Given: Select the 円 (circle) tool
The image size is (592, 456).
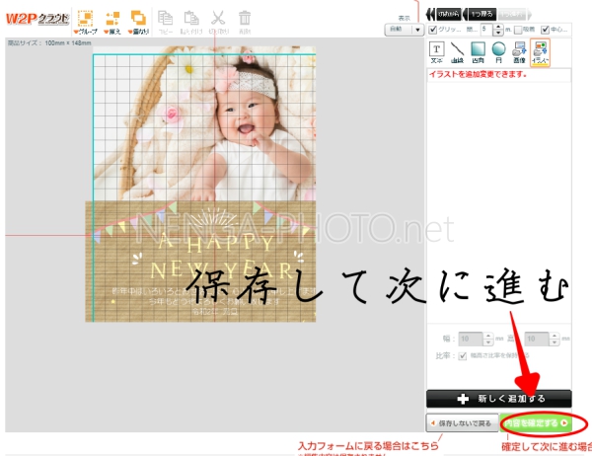Looking at the screenshot, I should pos(498,52).
